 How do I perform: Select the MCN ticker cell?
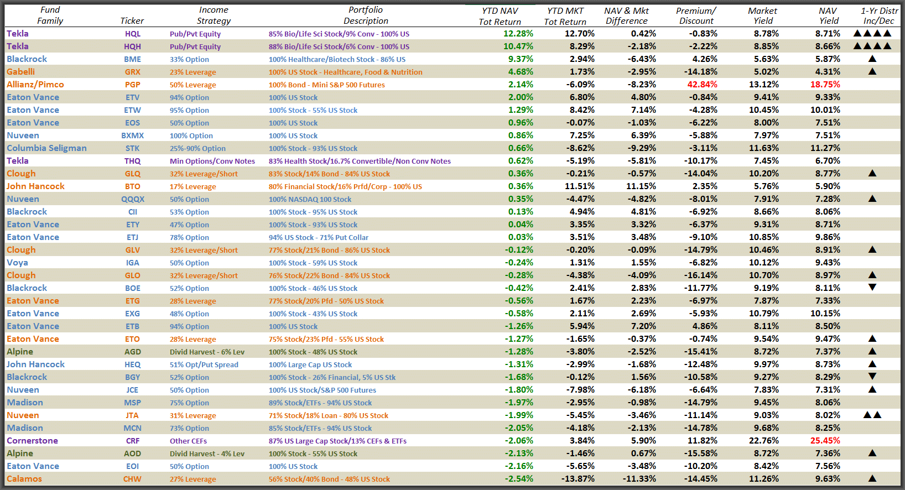click(x=133, y=428)
